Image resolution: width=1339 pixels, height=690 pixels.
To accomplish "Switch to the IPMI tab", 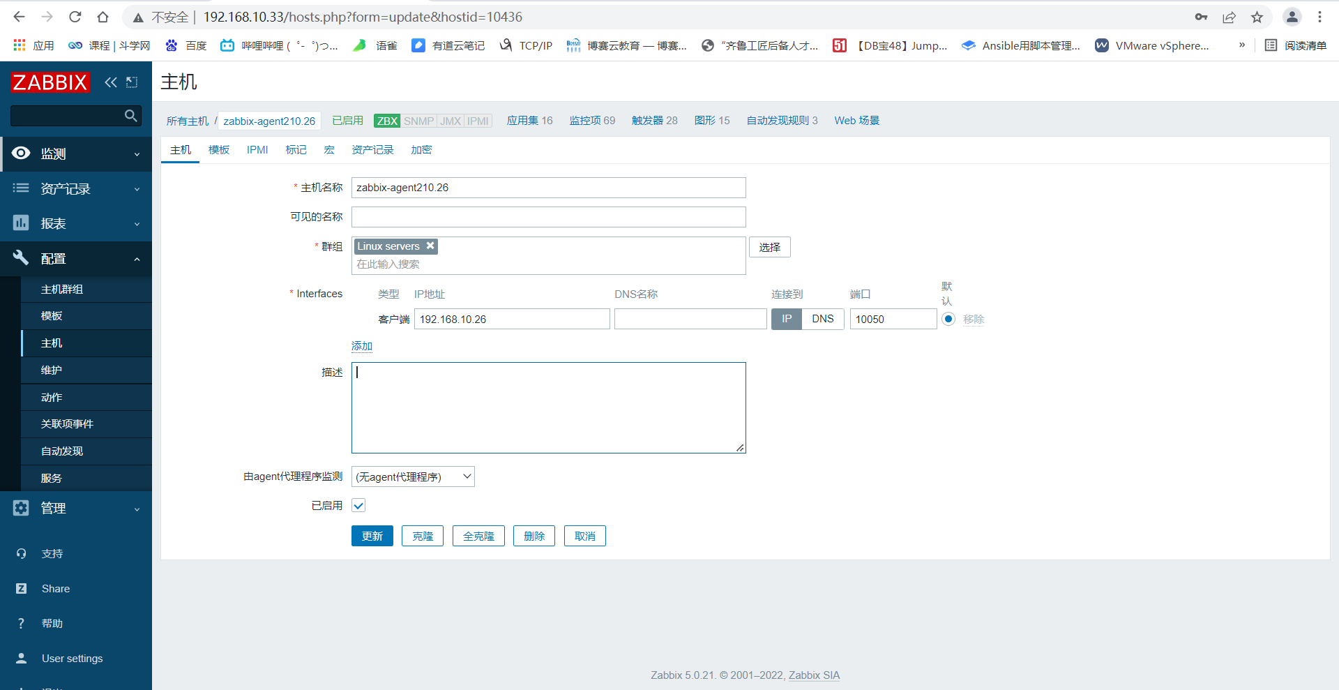I will tap(257, 150).
